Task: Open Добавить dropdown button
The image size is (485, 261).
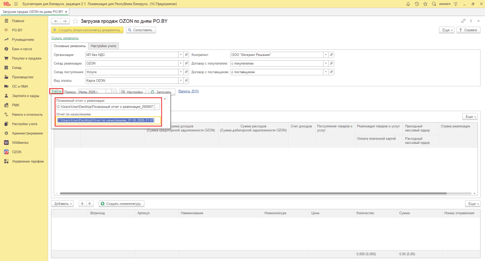Action: coord(62,204)
